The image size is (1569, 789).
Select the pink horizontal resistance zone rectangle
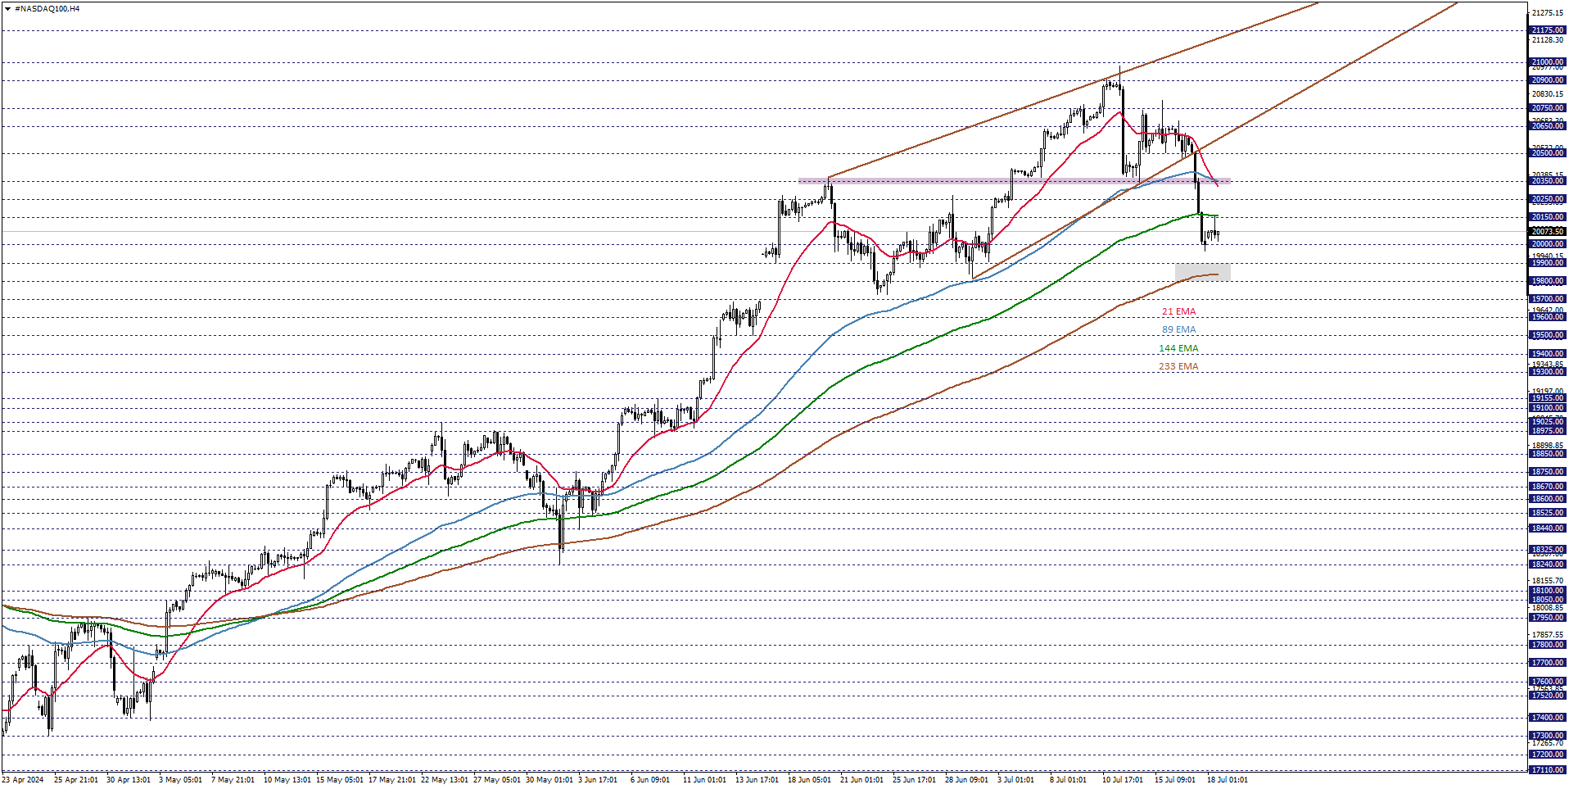click(x=1014, y=181)
